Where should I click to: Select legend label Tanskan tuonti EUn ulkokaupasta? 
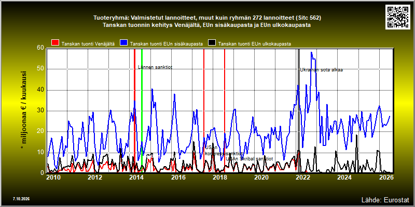click(255, 44)
